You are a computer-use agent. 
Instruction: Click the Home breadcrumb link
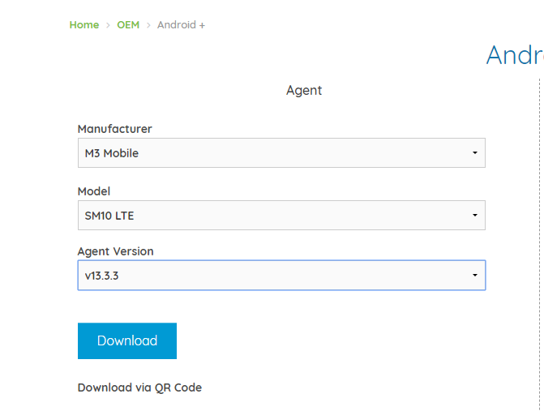tap(84, 25)
